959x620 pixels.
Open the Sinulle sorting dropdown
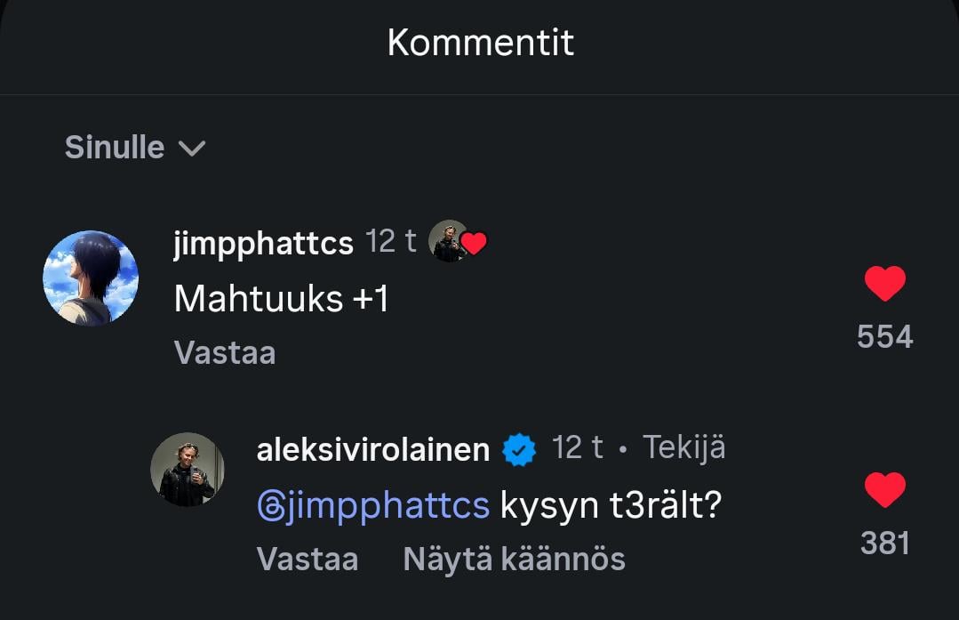point(133,148)
